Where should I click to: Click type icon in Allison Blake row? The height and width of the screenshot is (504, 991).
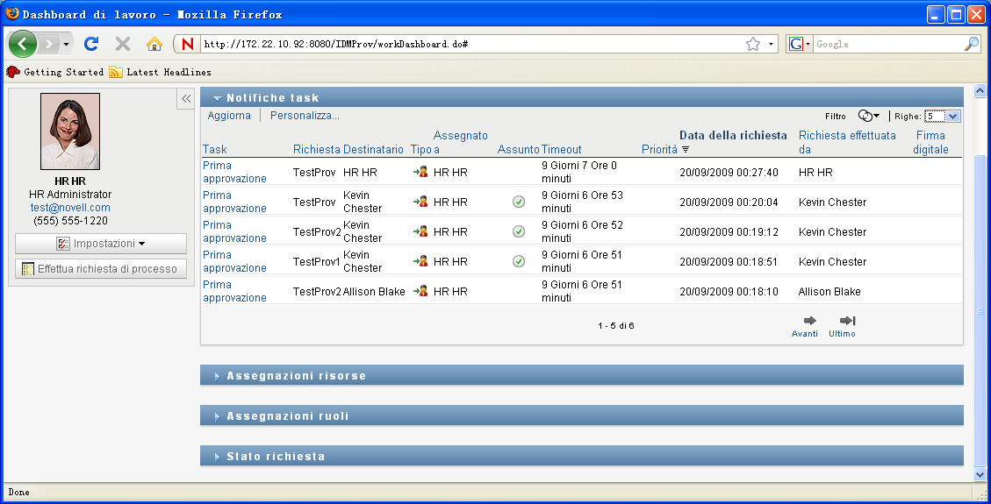click(x=421, y=290)
